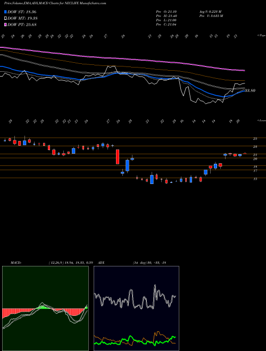Click the 21 price axis label
The image size is (266, 351).
click(x=255, y=155)
